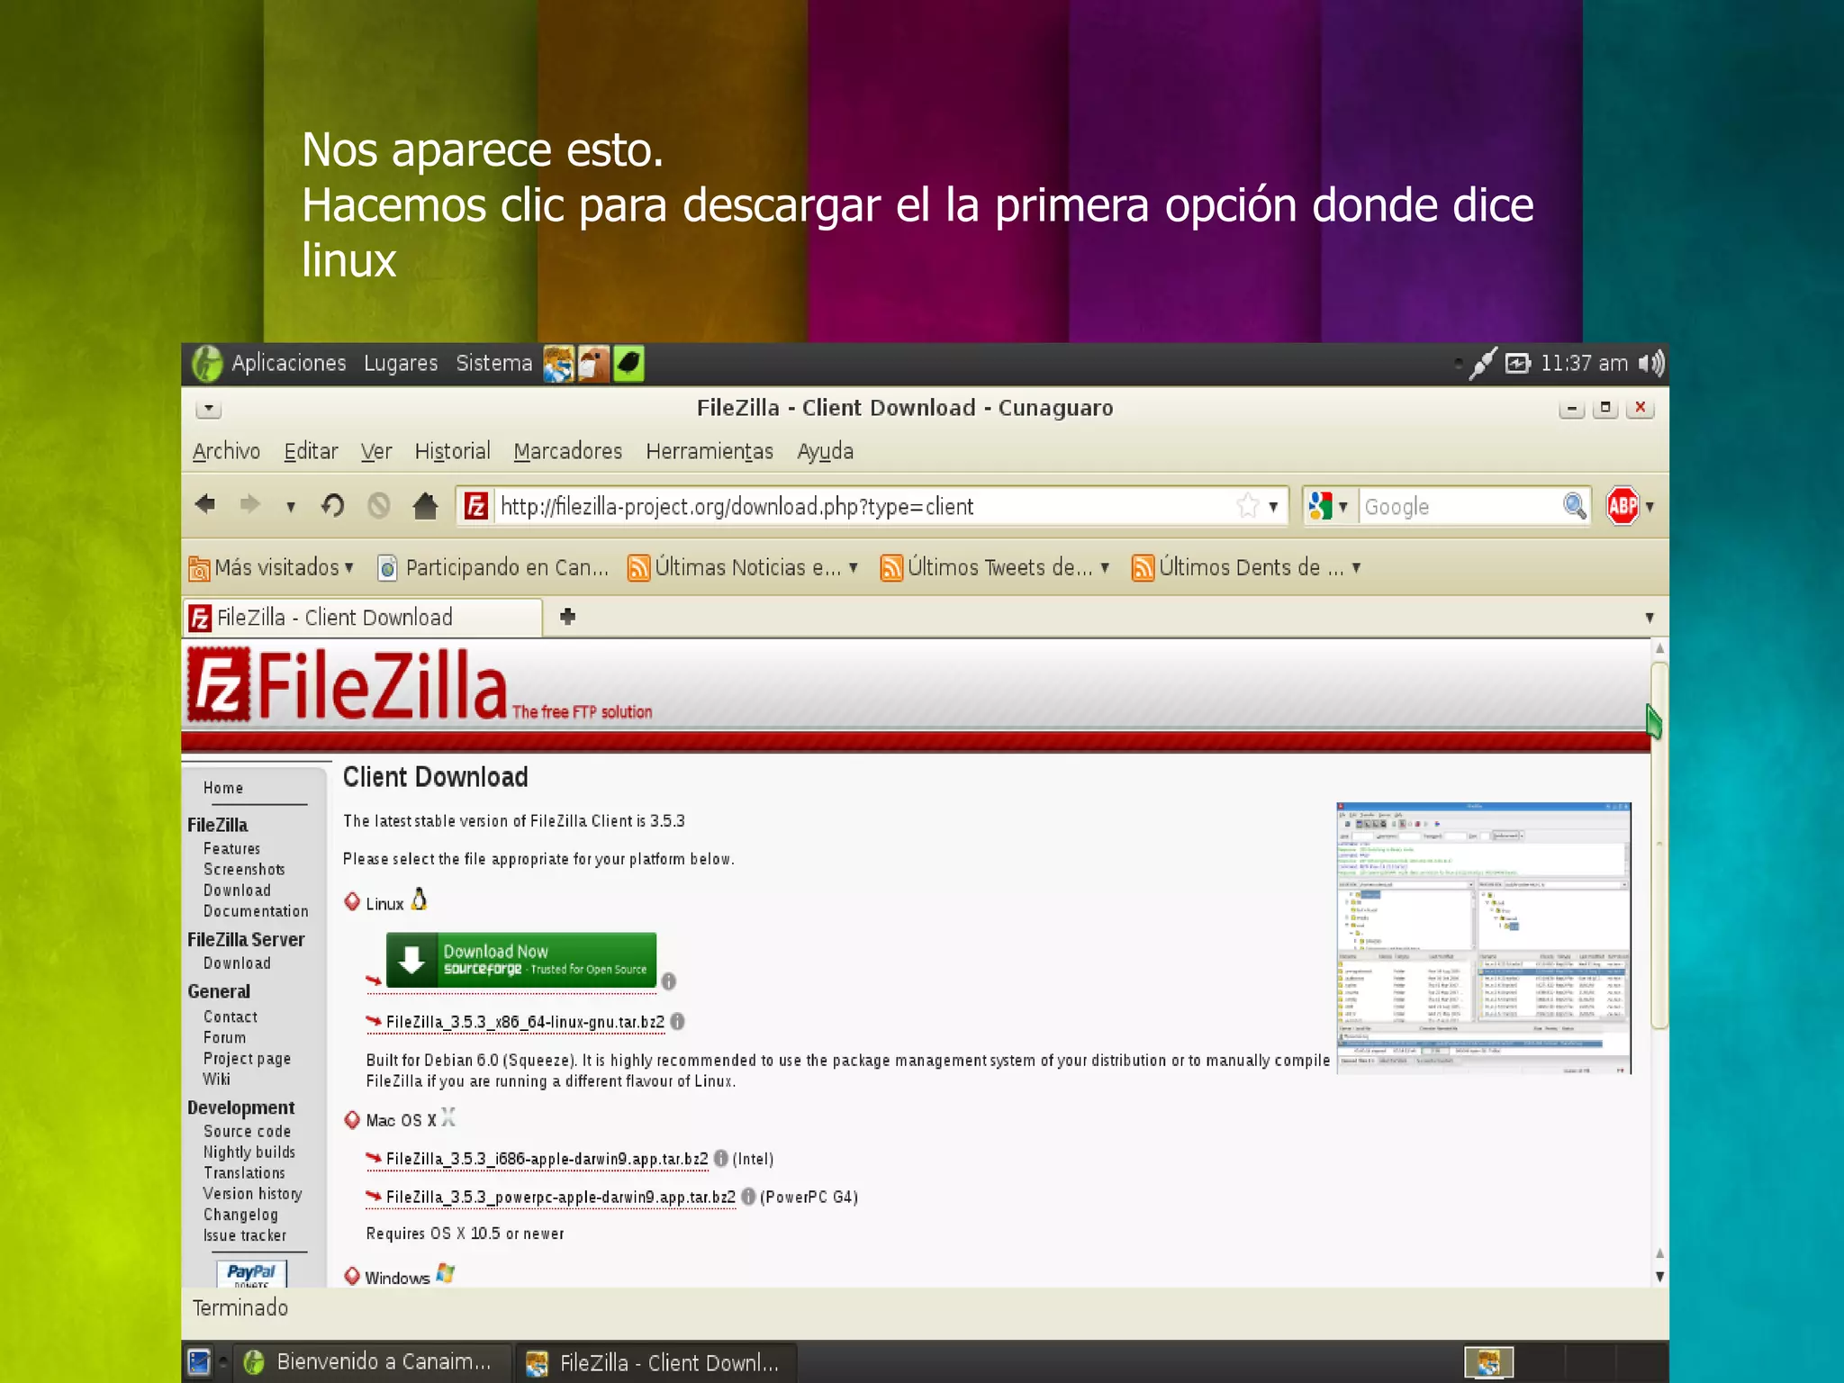
Task: Click info icon beside the PowerPC darwin9 file
Action: tap(748, 1198)
